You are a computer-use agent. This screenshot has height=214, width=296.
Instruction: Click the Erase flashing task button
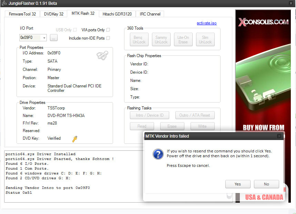point(172,126)
